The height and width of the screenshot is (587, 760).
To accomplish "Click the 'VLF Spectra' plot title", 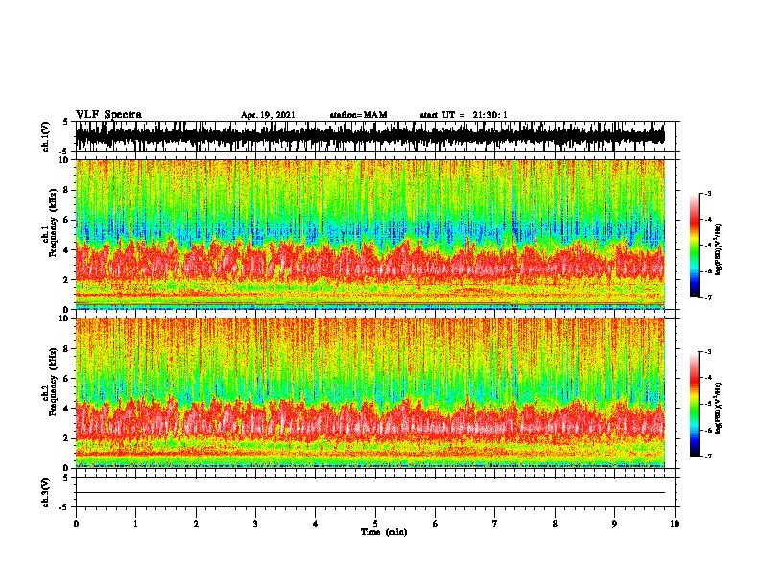I will pos(108,115).
